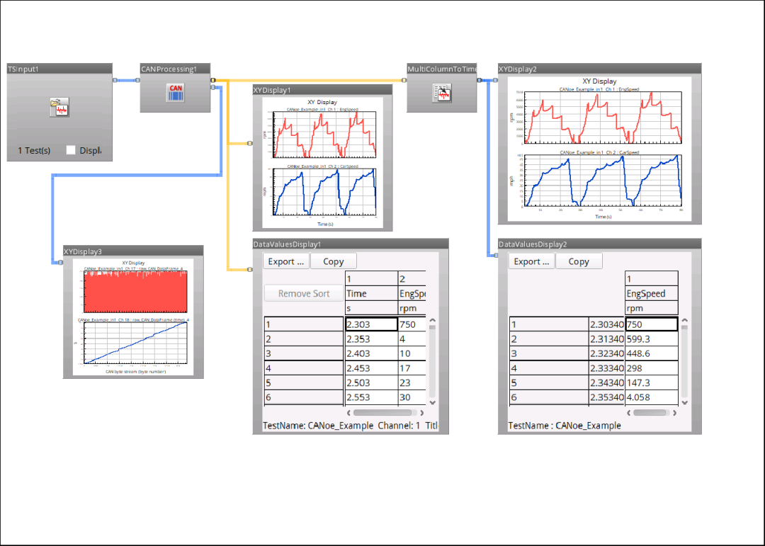The width and height of the screenshot is (765, 546).
Task: Click the XYDisplay2 glyph title bar
Action: click(600, 69)
